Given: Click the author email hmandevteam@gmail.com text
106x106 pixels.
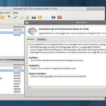Looking at the screenshot, I should [x=67, y=60].
